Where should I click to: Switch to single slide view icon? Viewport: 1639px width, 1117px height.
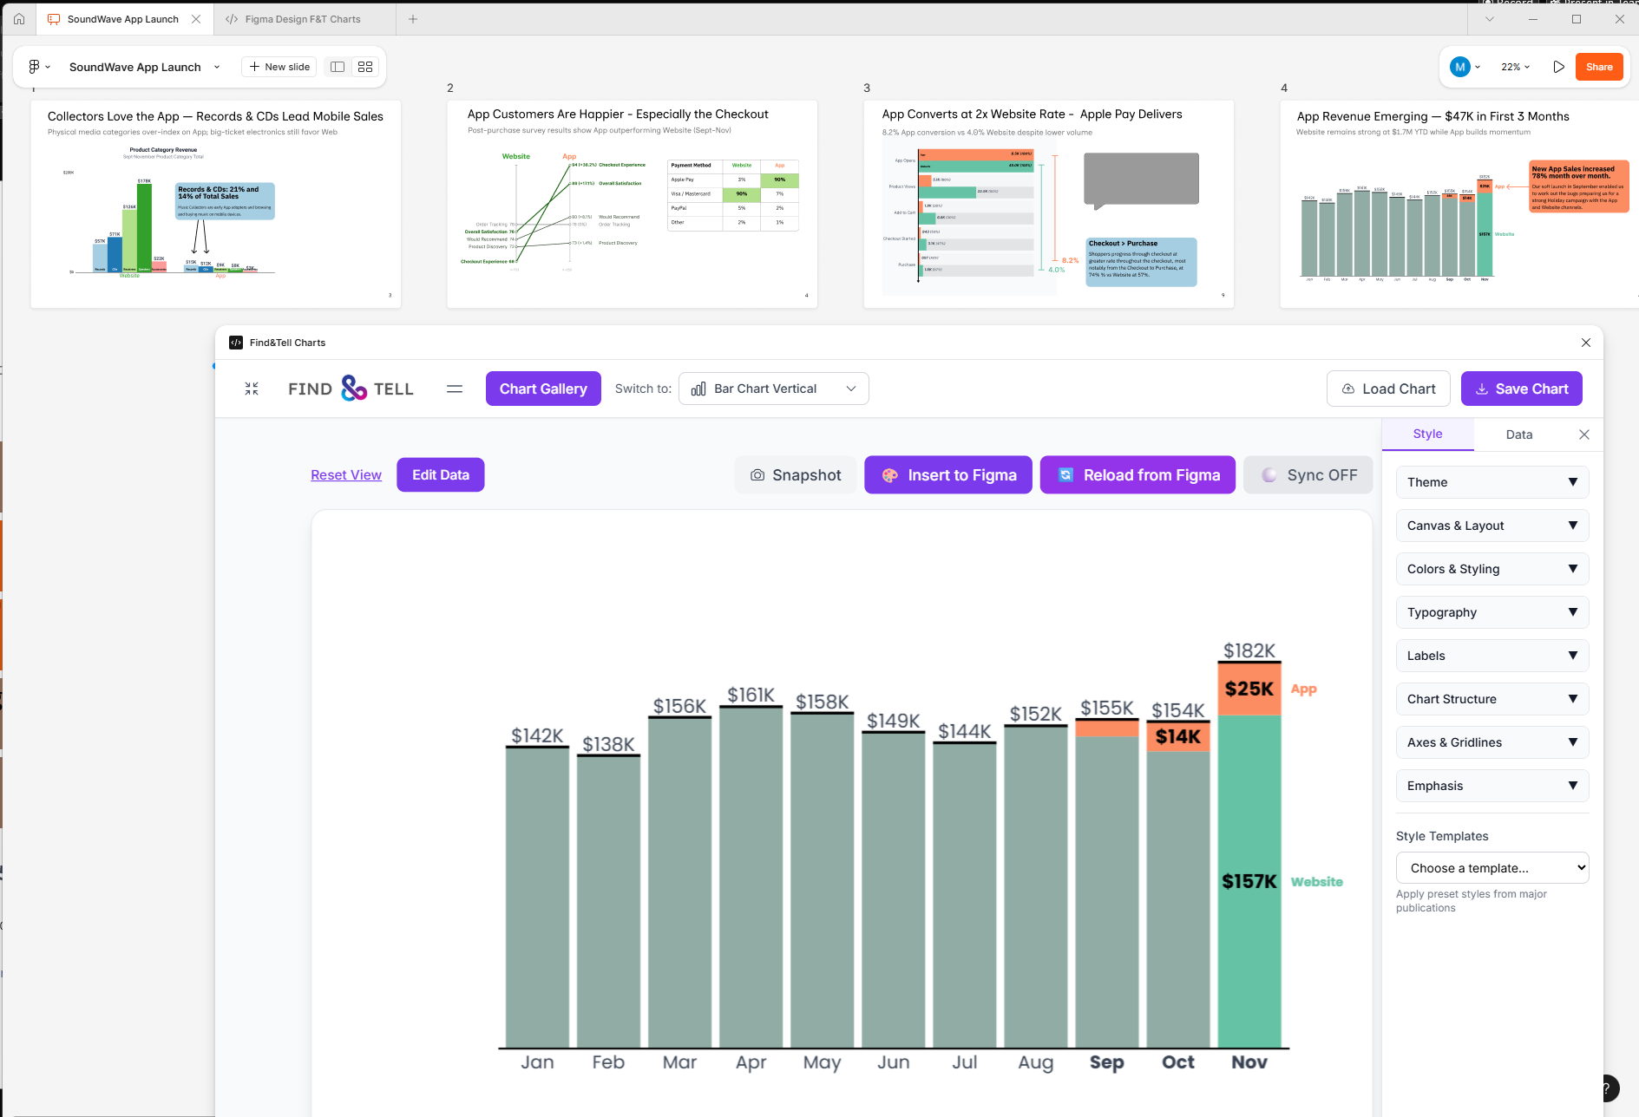[x=338, y=67]
